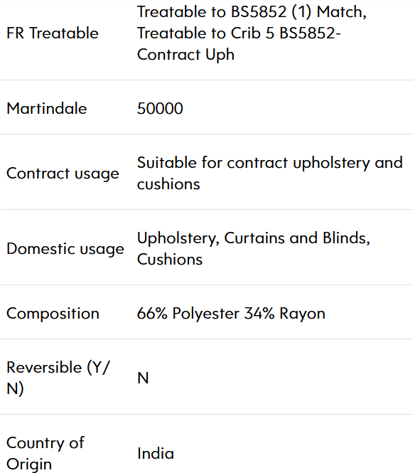The width and height of the screenshot is (420, 473).
Task: Click the word Rayon in Composition
Action: click(303, 314)
